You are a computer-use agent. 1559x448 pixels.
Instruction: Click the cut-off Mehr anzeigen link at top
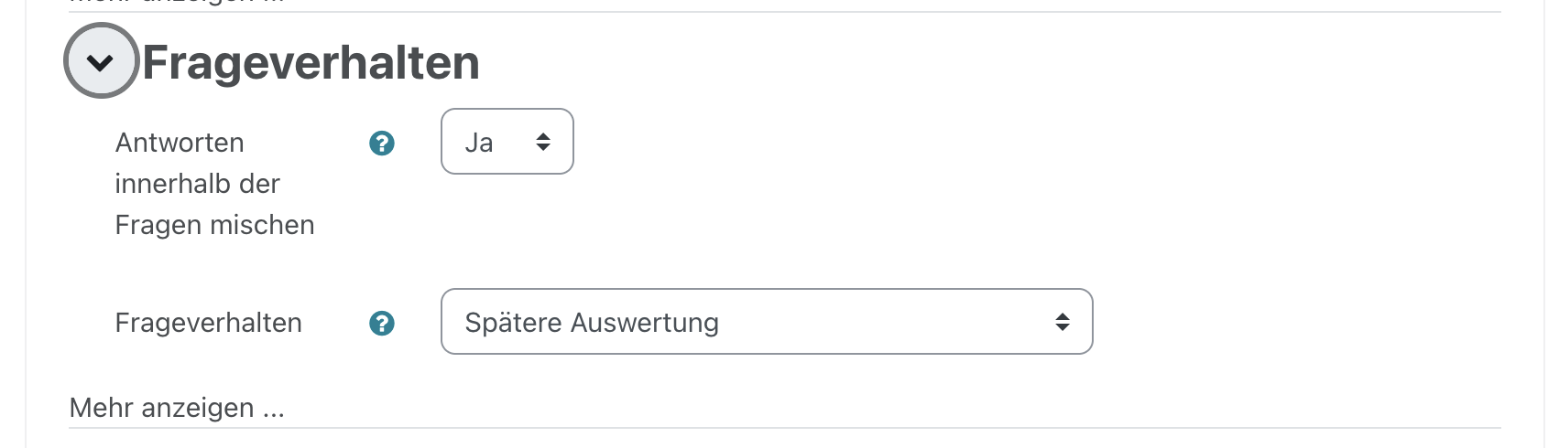tap(177, 3)
